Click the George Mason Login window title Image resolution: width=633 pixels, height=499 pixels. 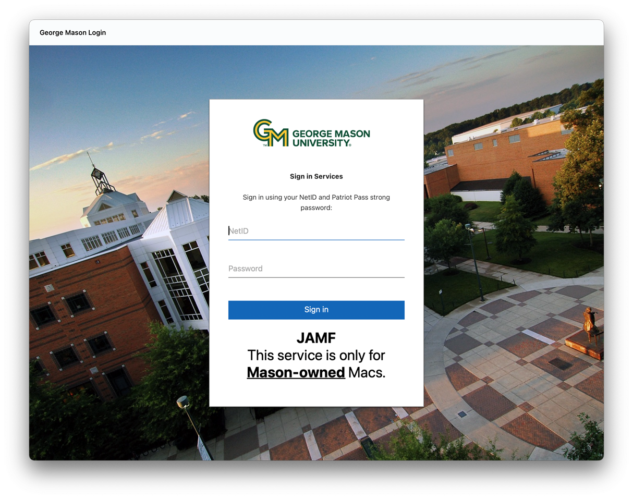[72, 32]
